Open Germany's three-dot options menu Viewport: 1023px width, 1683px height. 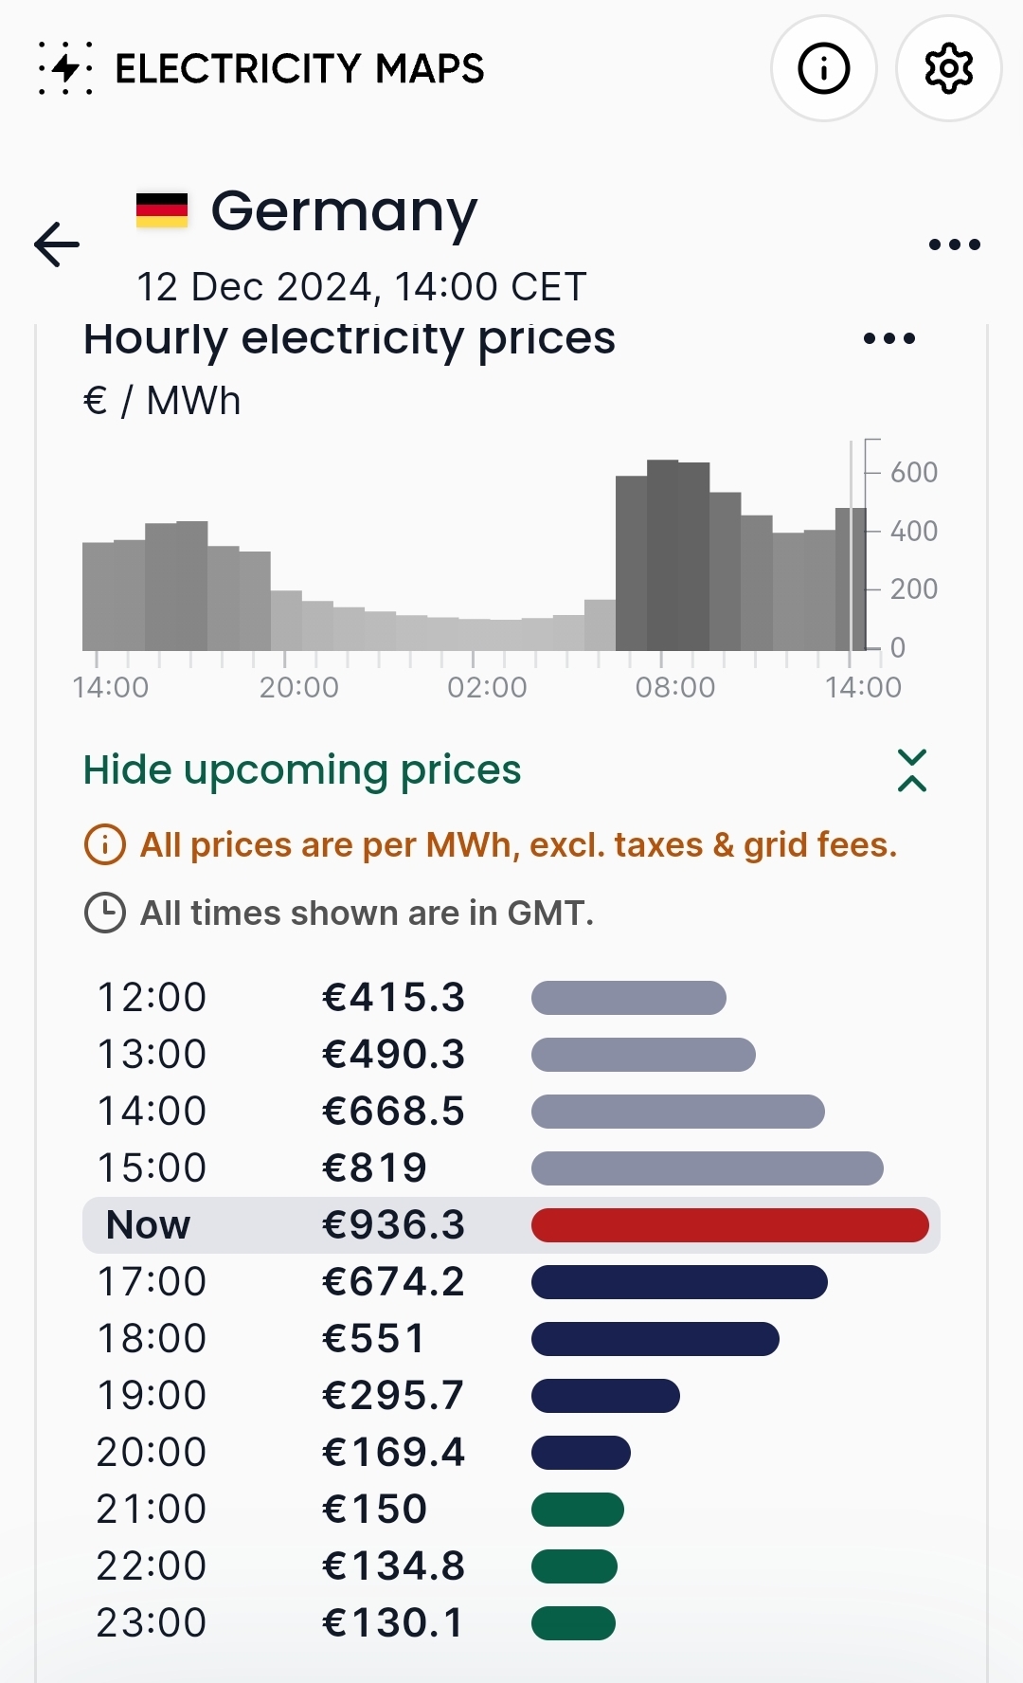954,244
